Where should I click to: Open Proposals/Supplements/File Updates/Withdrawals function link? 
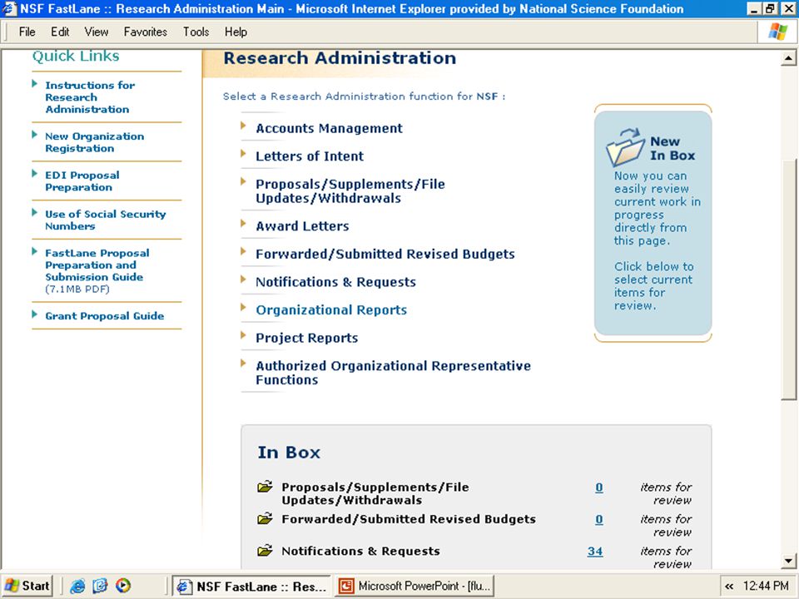point(350,191)
